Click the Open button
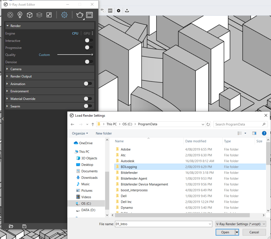Viewport: 271px width, 239px height. click(x=225, y=232)
